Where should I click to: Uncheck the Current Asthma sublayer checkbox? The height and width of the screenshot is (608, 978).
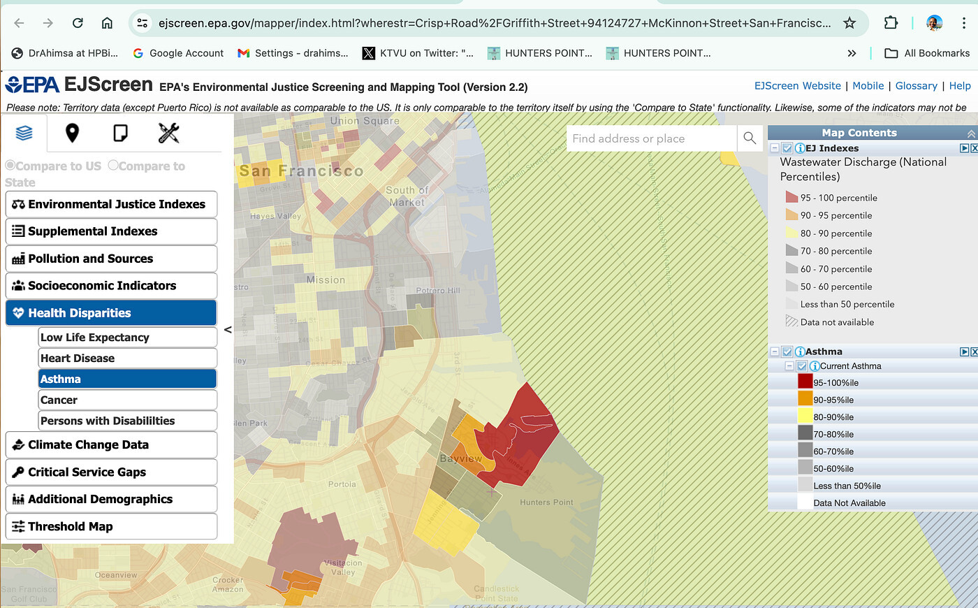pos(802,366)
